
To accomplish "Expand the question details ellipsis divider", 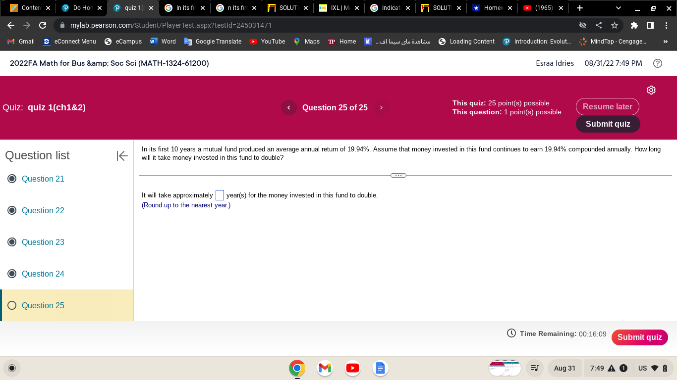I will (398, 175).
